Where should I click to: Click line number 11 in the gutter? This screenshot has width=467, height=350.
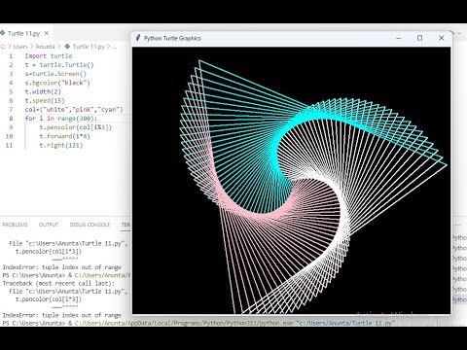pyautogui.click(x=9, y=145)
